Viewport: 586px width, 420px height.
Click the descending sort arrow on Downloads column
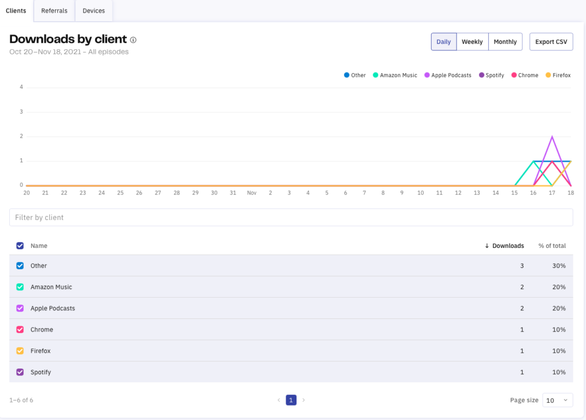(x=486, y=246)
